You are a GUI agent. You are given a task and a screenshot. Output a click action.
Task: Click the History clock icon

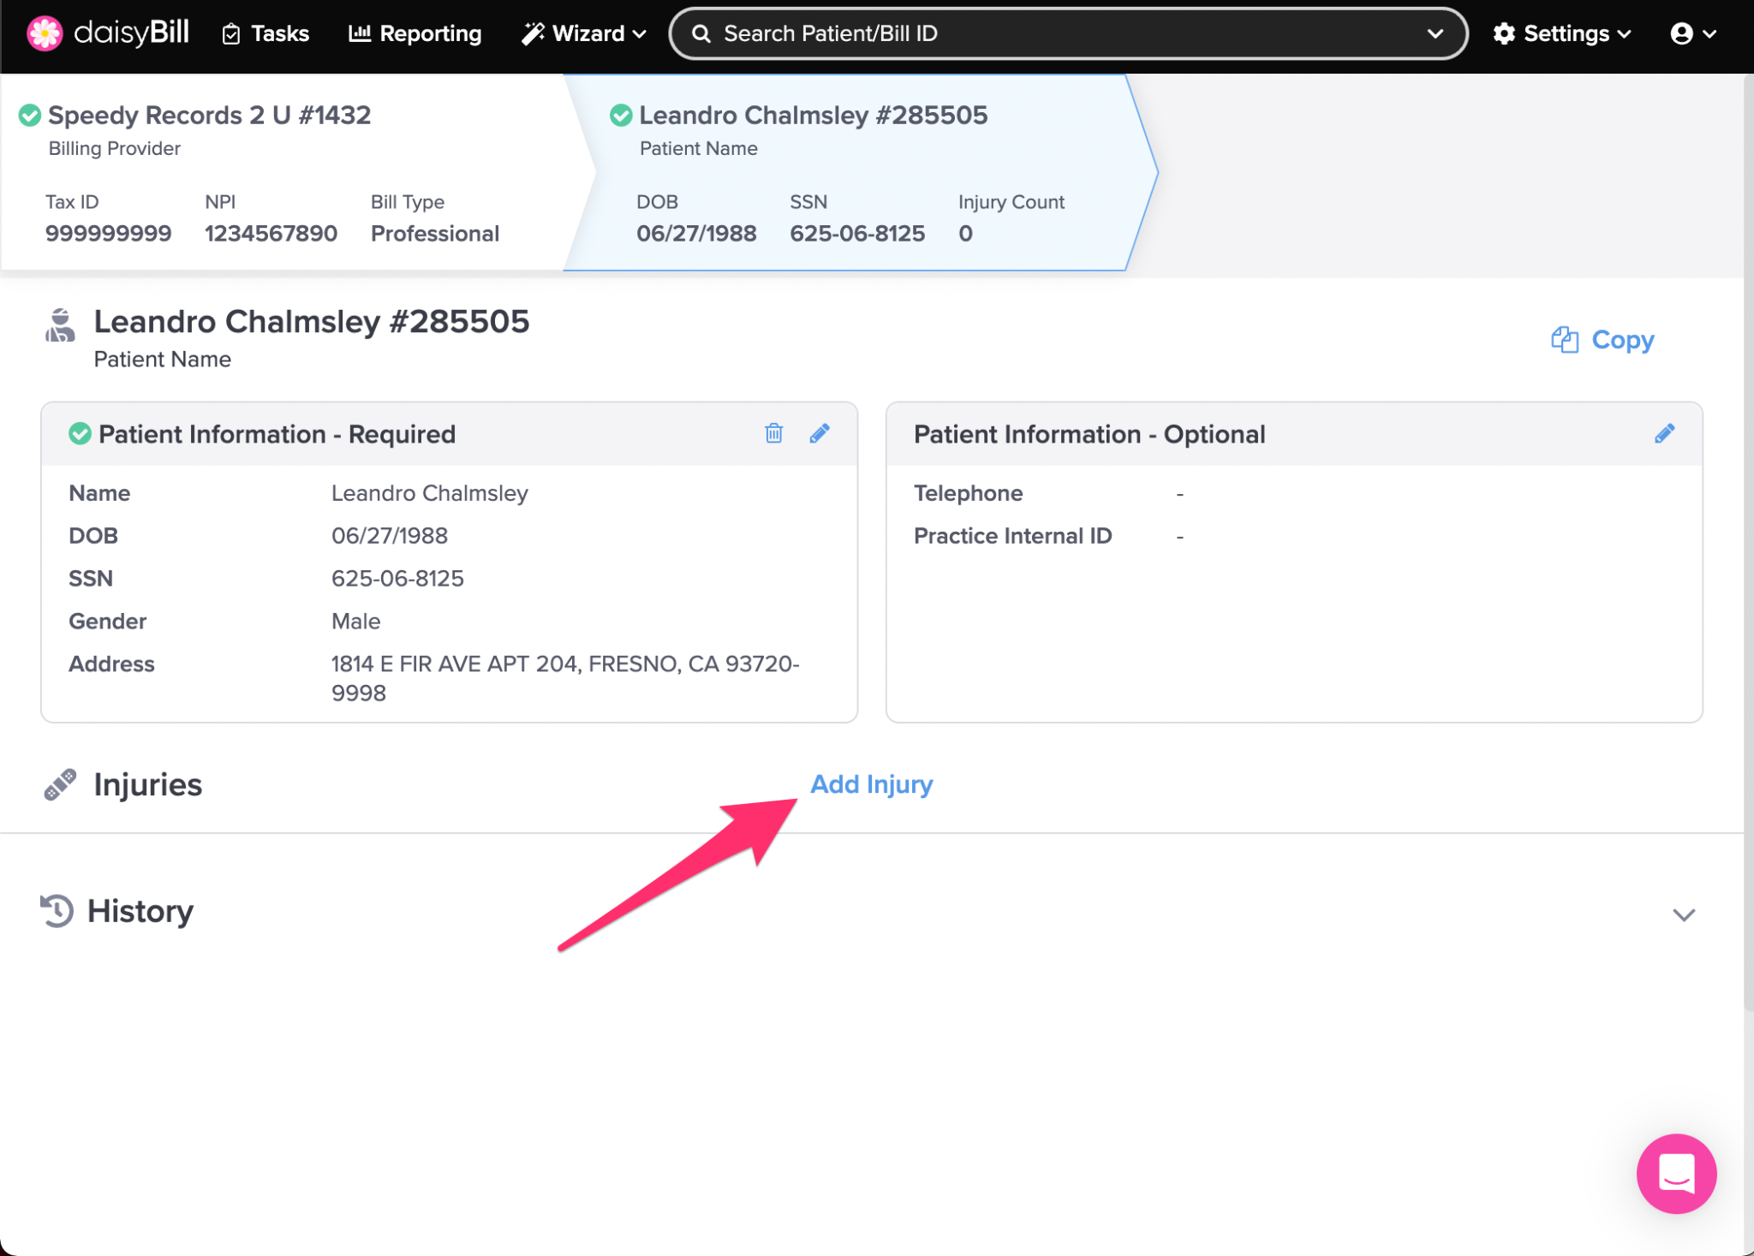57,910
